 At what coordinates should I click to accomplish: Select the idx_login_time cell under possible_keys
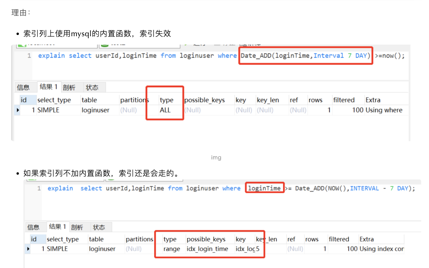click(207, 249)
